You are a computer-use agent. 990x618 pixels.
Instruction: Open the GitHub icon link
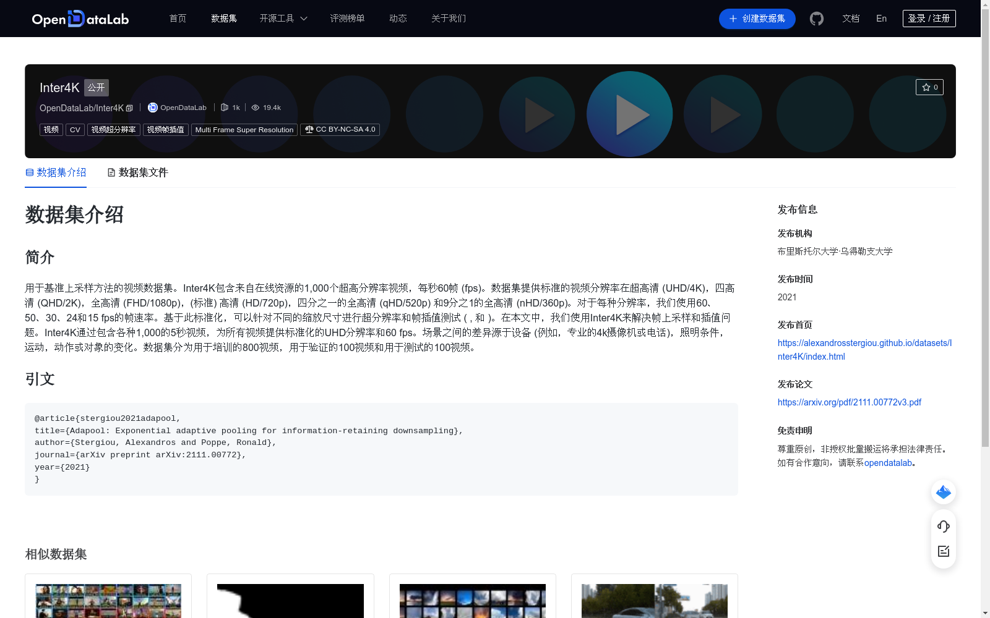[817, 19]
